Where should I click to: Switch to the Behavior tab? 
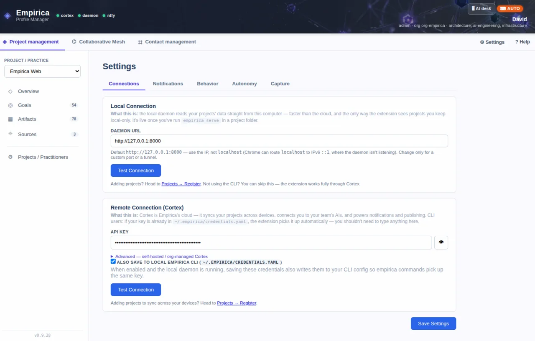(x=208, y=84)
